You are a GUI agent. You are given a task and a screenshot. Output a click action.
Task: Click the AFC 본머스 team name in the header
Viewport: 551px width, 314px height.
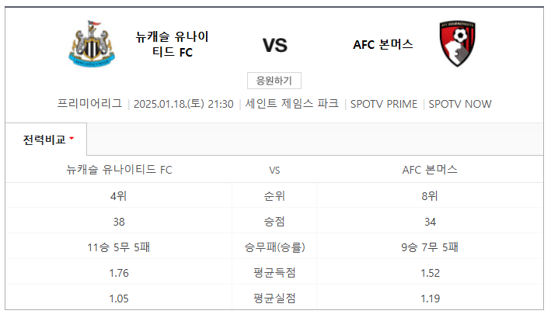point(383,44)
